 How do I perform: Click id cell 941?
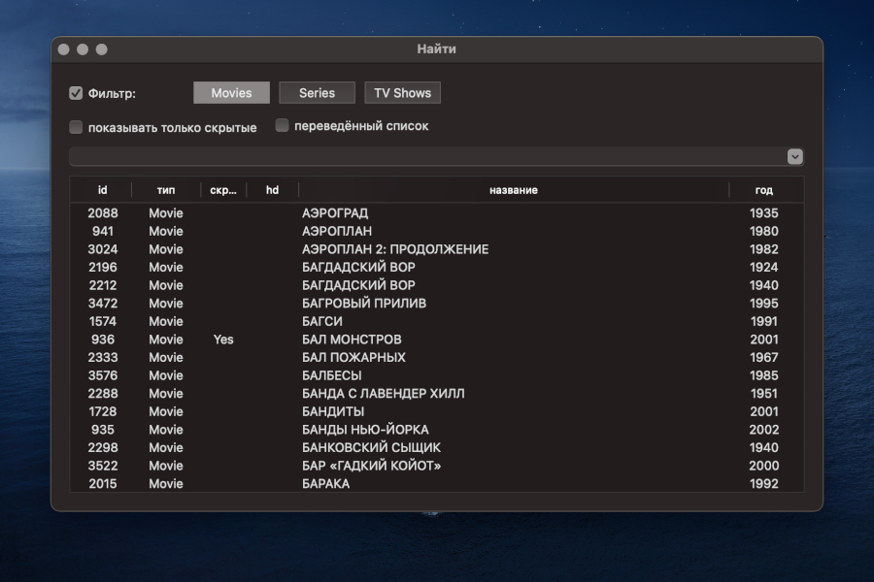103,231
